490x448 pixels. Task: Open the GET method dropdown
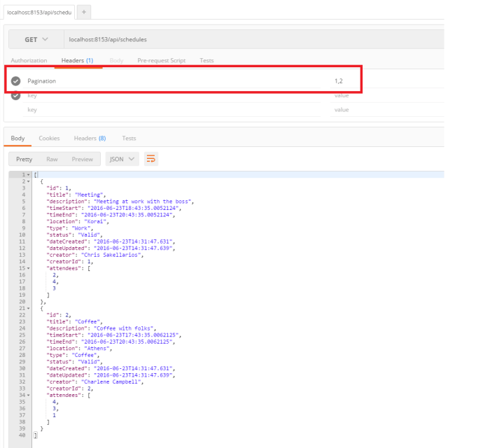pyautogui.click(x=36, y=40)
